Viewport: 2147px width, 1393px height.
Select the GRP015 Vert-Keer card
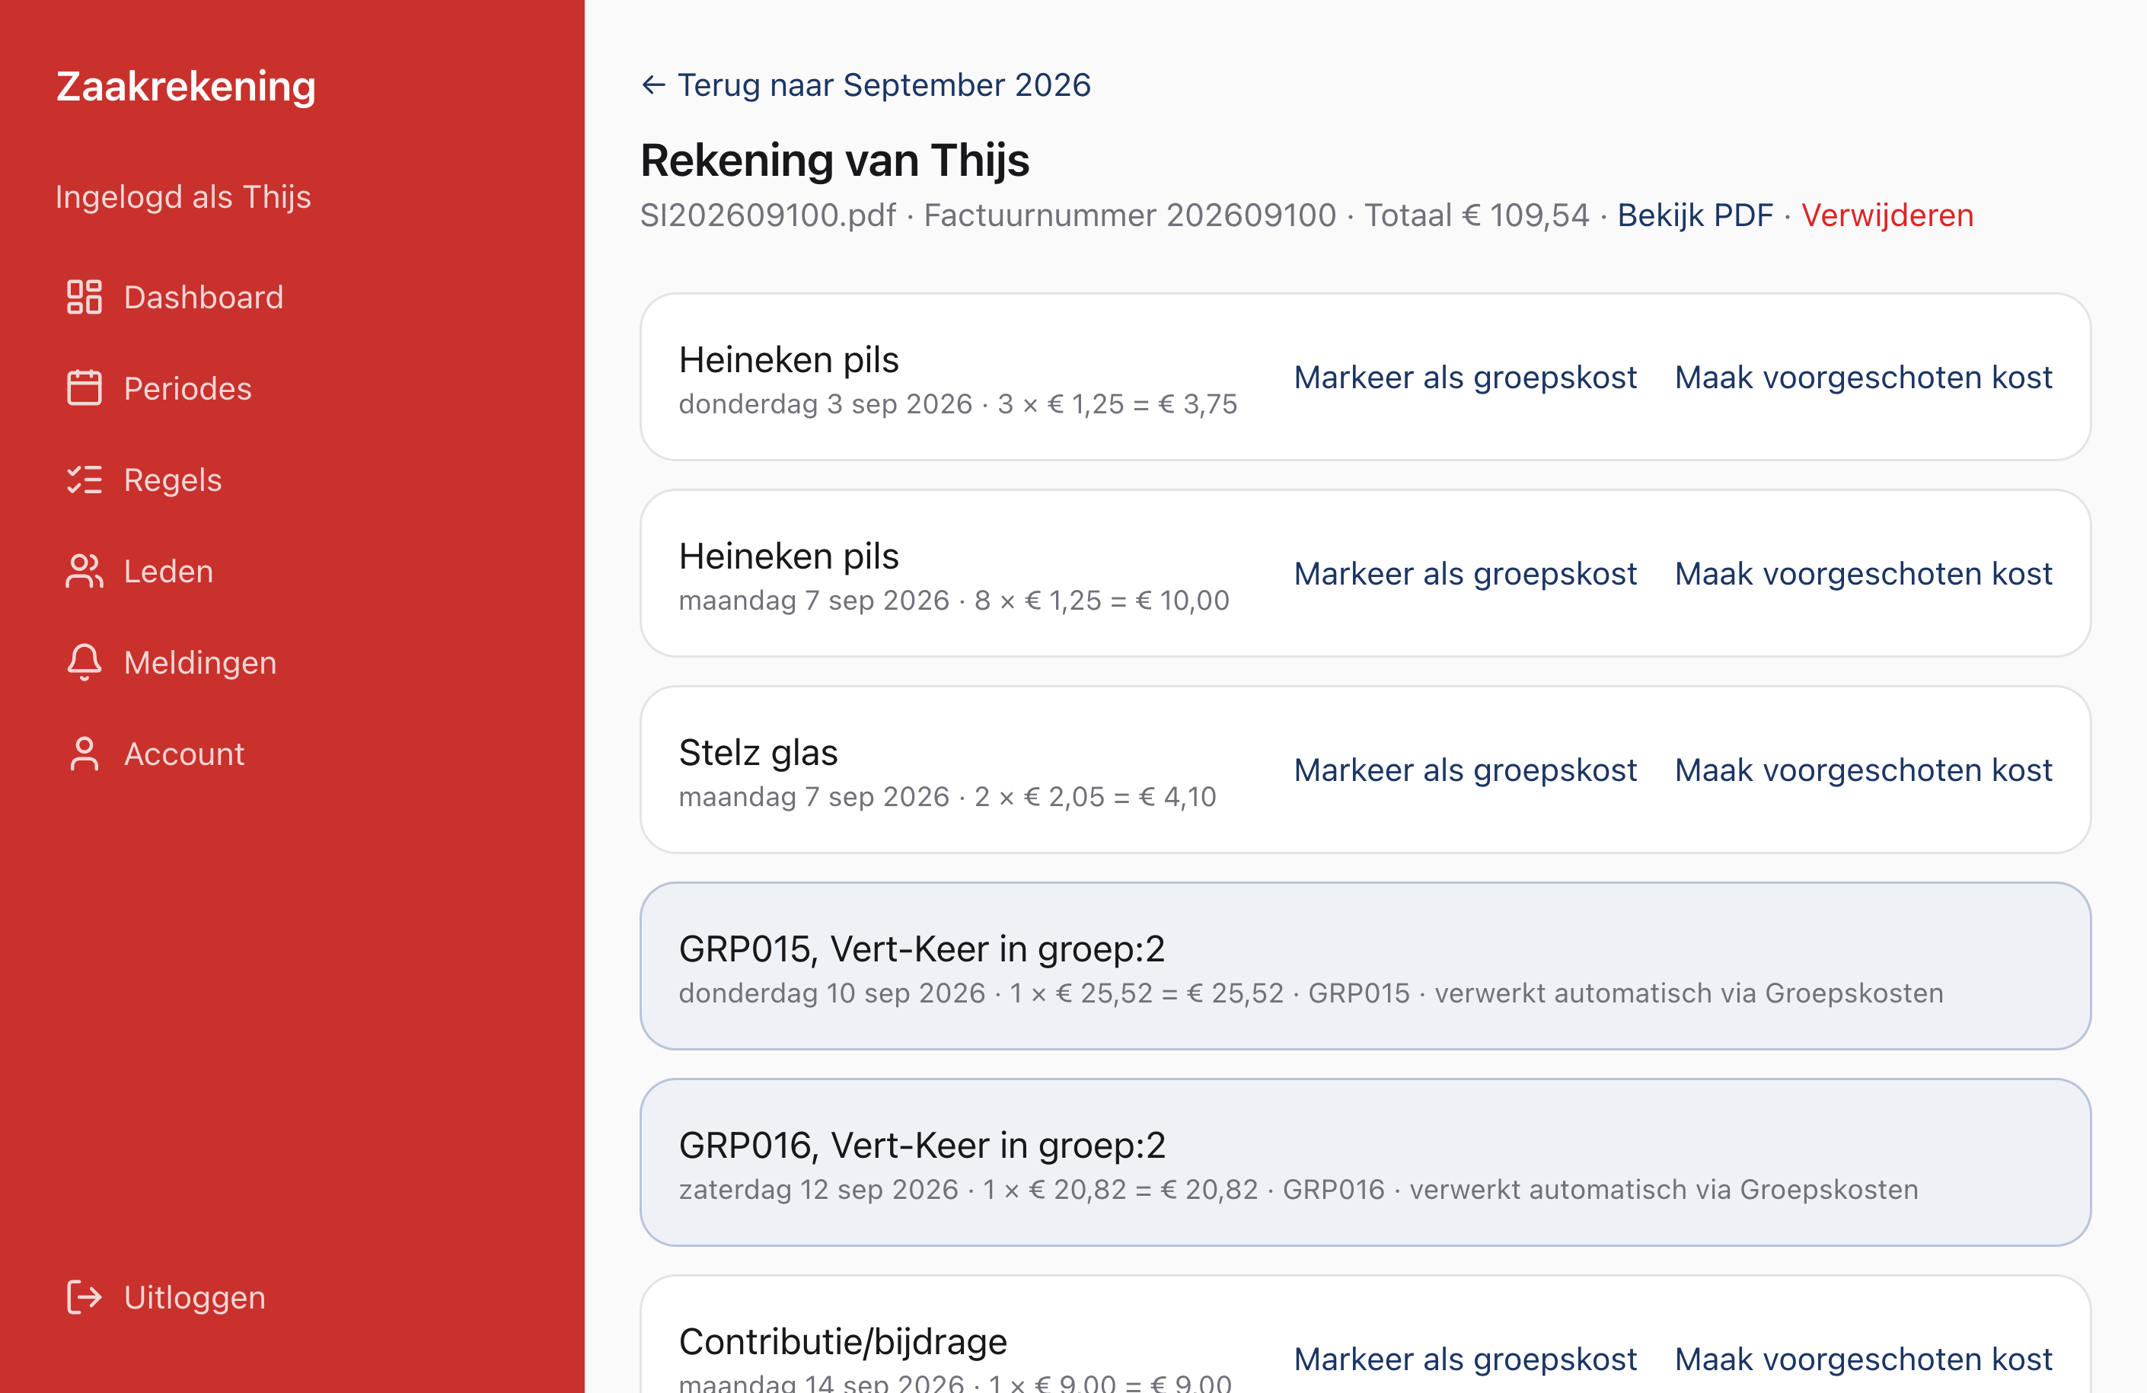1365,966
